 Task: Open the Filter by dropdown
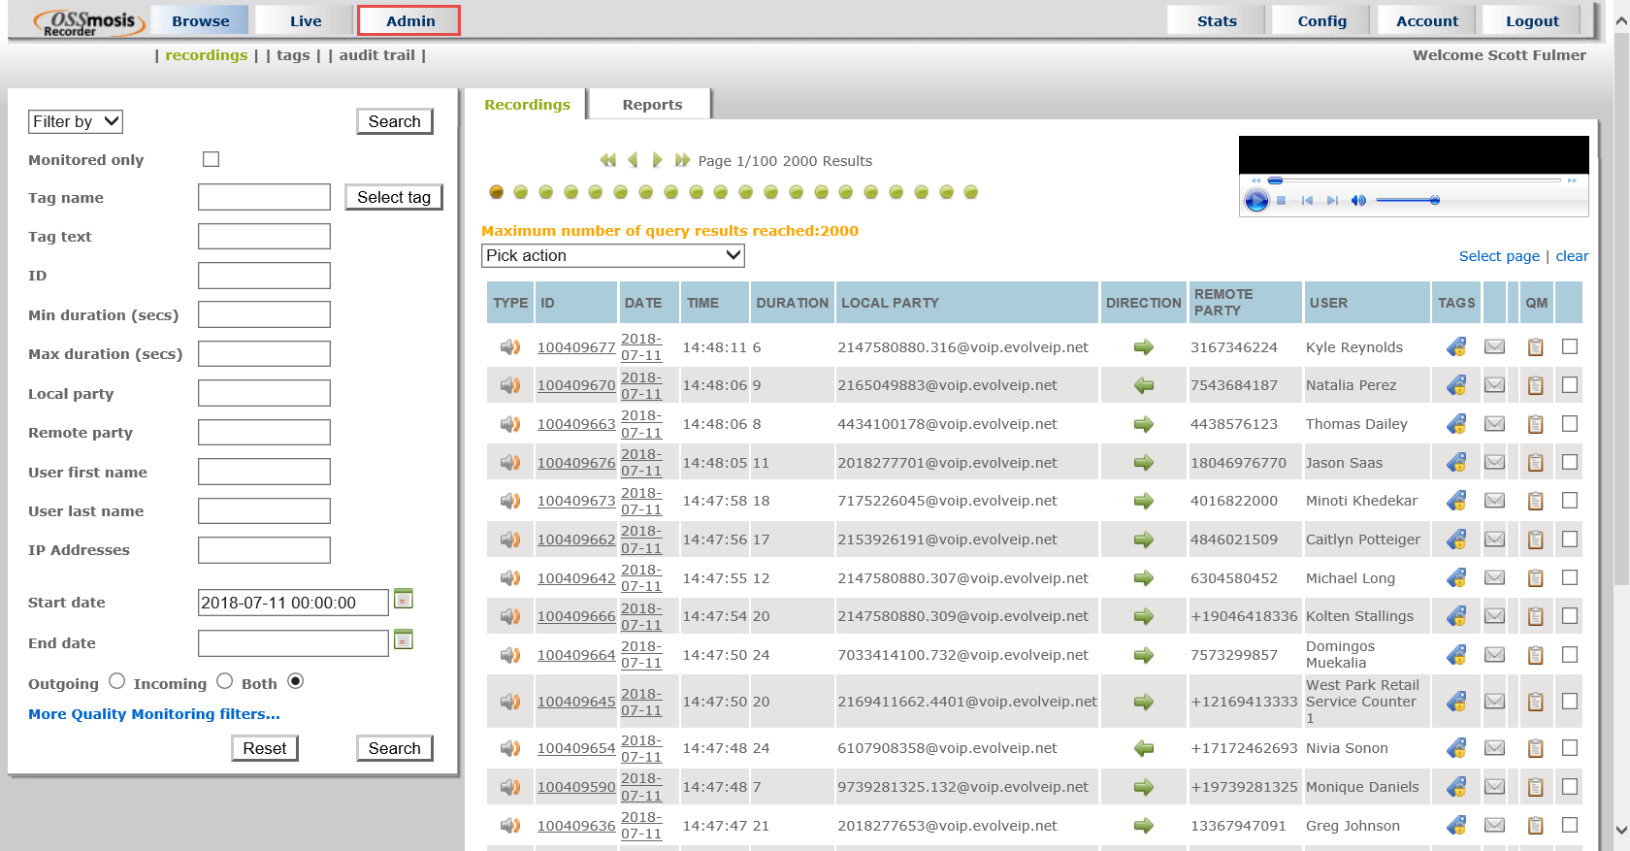click(76, 121)
